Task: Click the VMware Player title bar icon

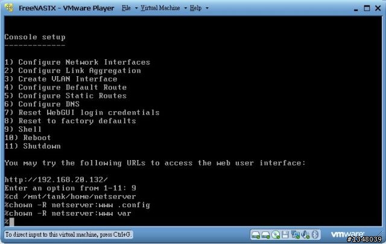Action: [10, 8]
